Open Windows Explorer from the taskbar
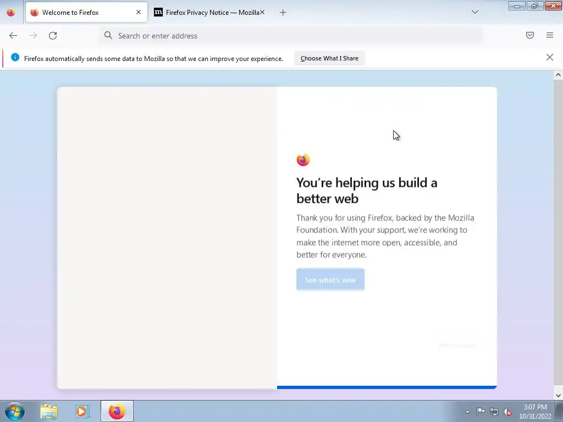Screen dimensions: 563x422 click(x=49, y=411)
